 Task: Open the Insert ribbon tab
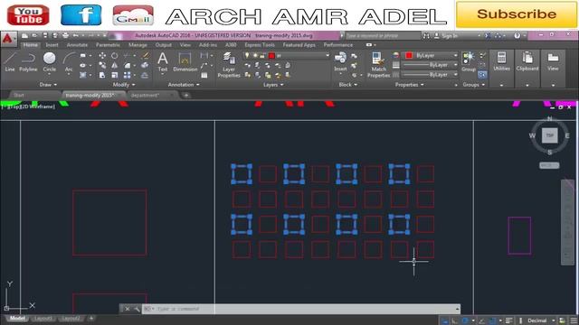point(52,45)
